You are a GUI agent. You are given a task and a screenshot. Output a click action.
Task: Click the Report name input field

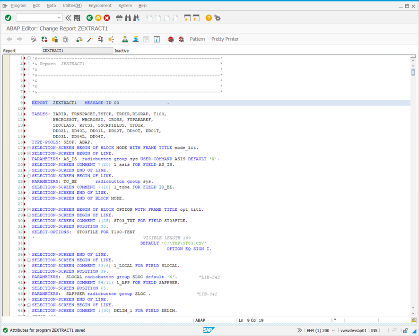[x=76, y=50]
